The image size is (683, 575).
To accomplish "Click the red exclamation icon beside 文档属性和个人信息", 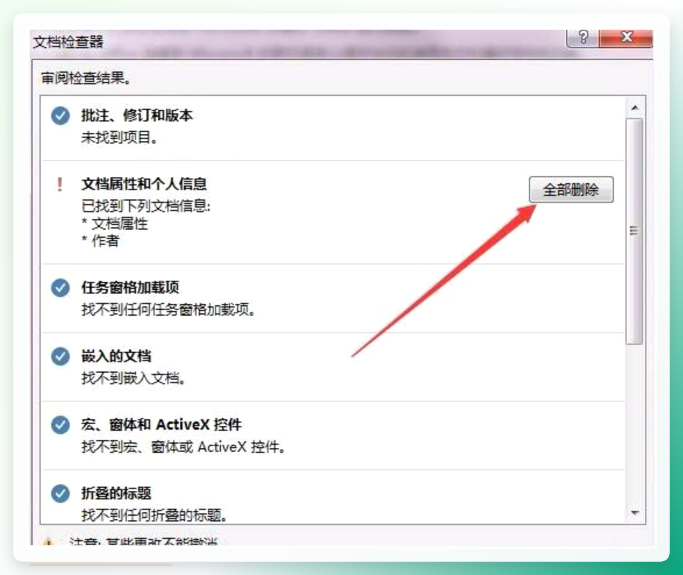I will (x=60, y=184).
